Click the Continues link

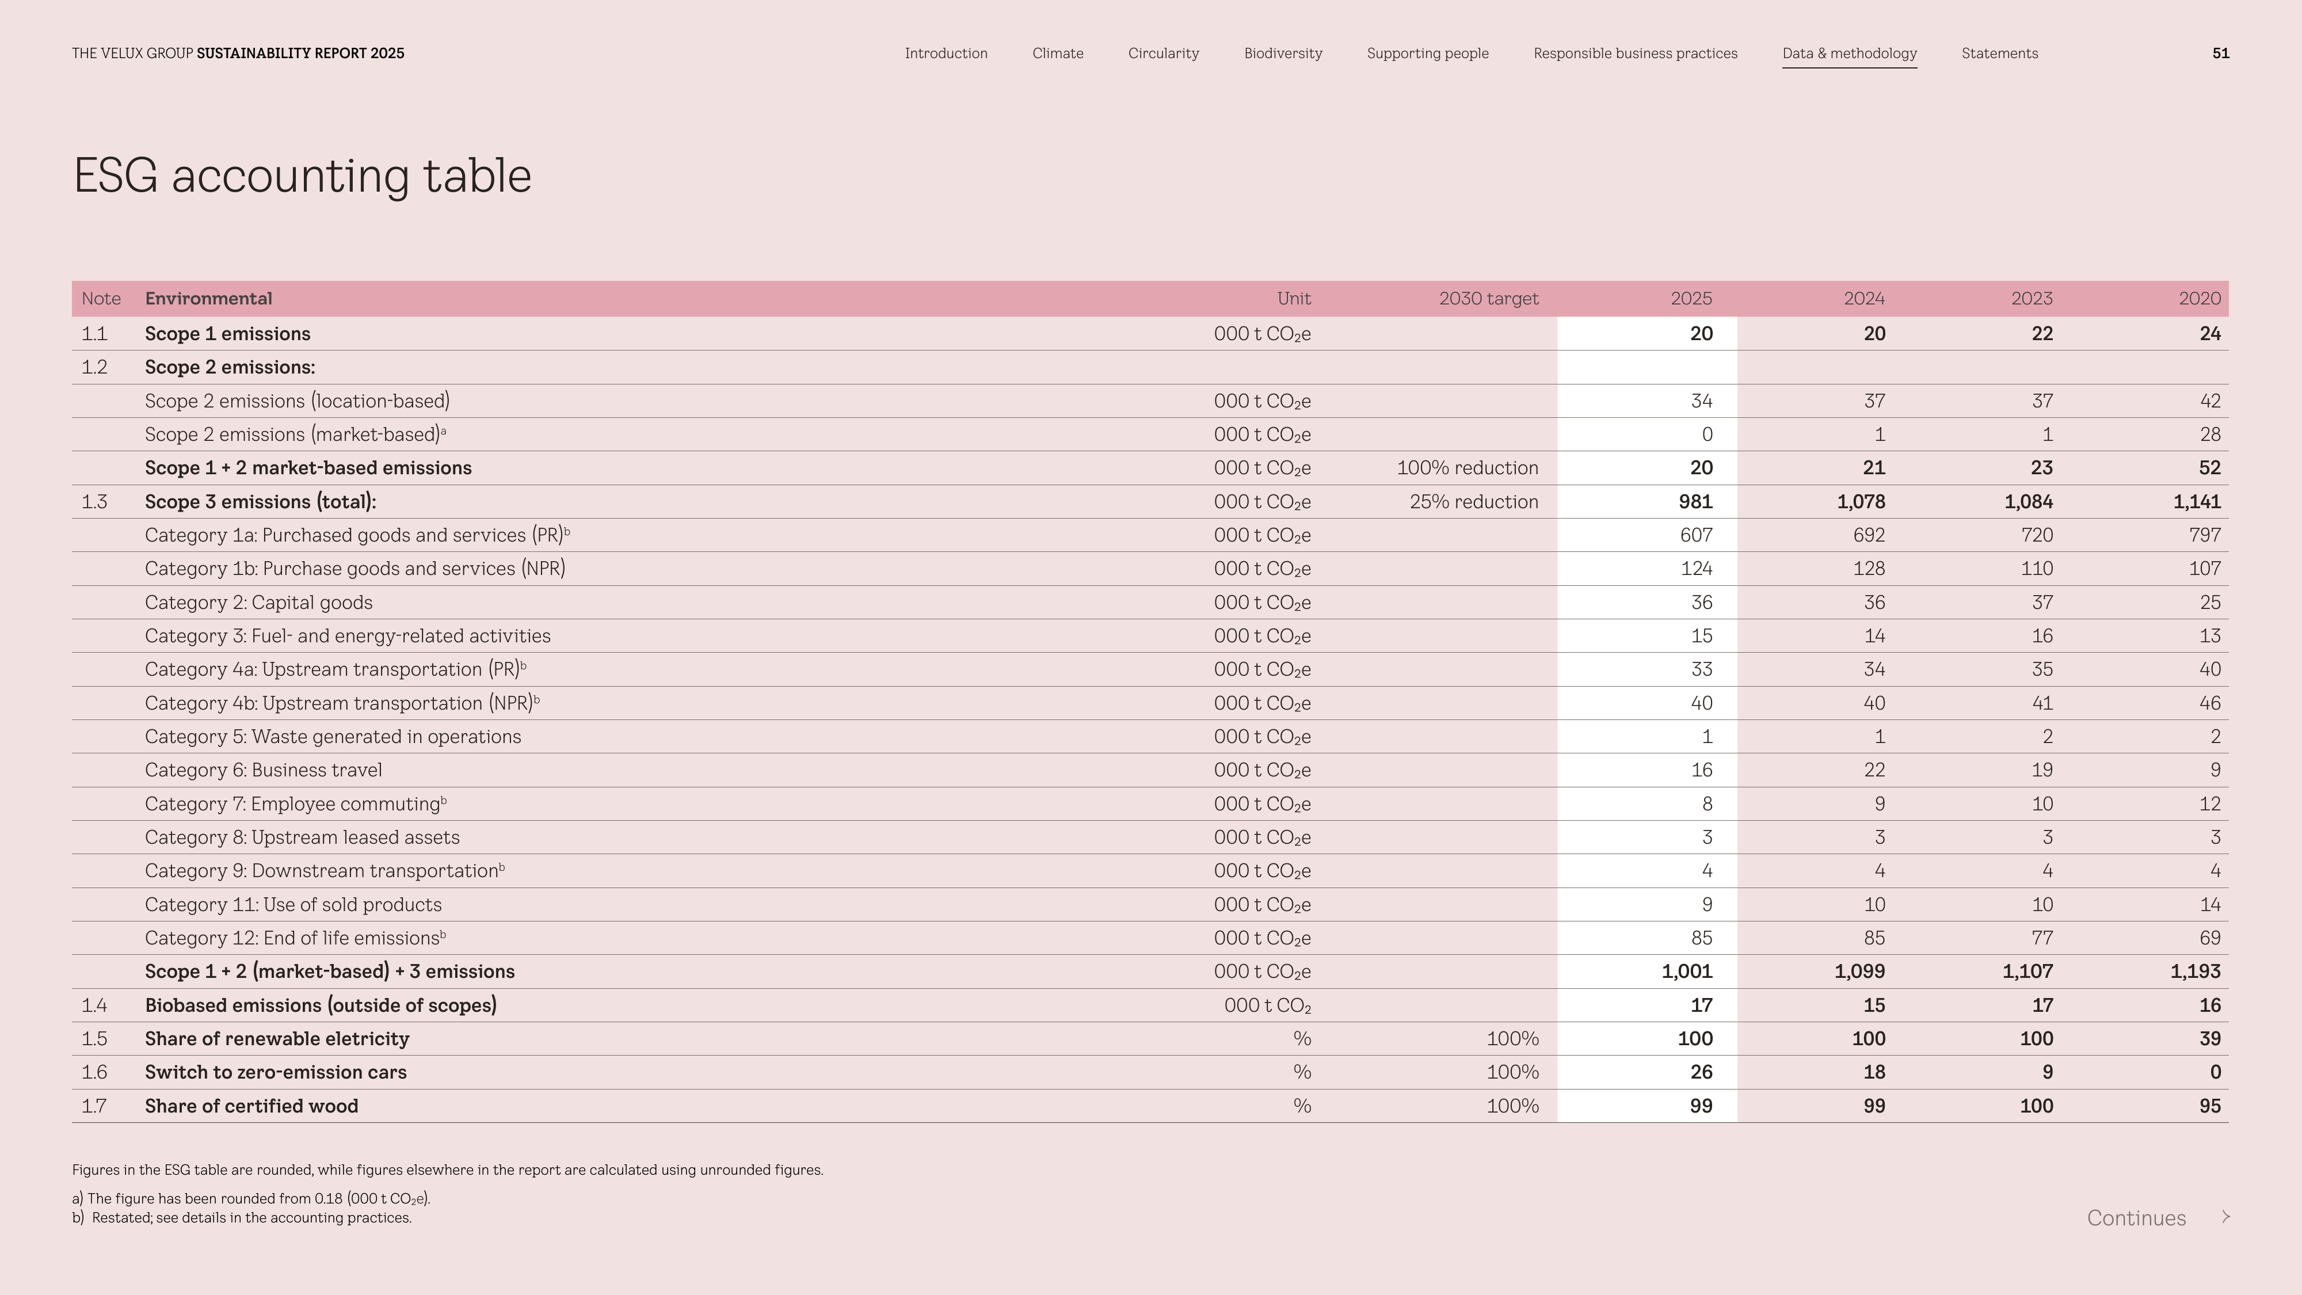pos(2136,1218)
